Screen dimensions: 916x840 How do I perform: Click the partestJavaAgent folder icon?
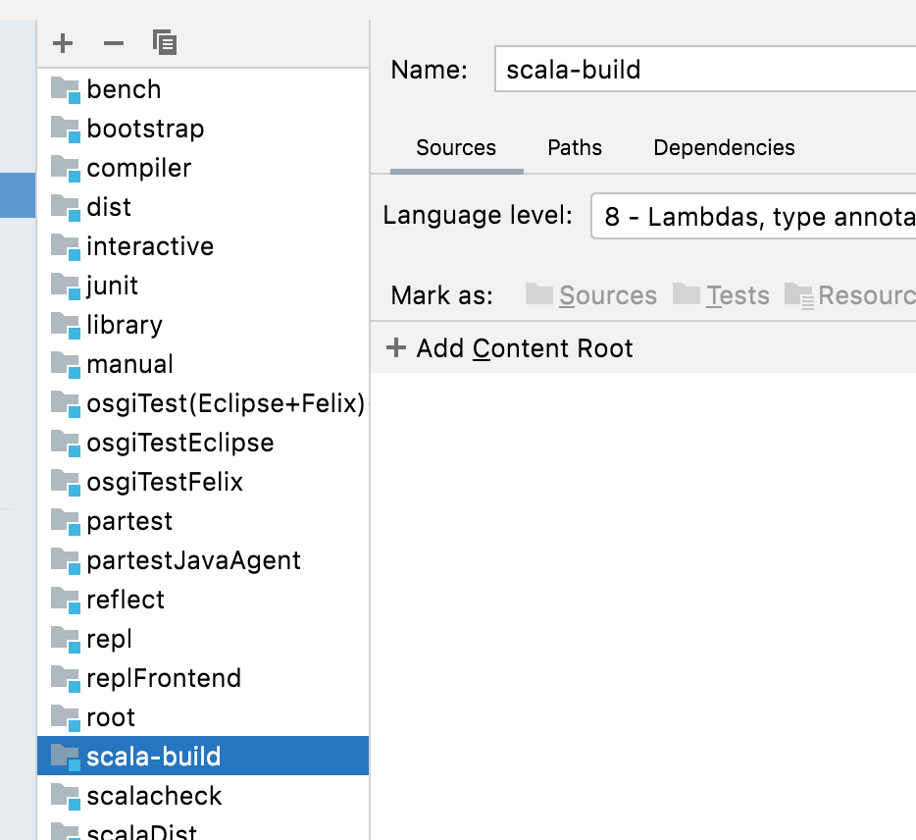pyautogui.click(x=66, y=560)
